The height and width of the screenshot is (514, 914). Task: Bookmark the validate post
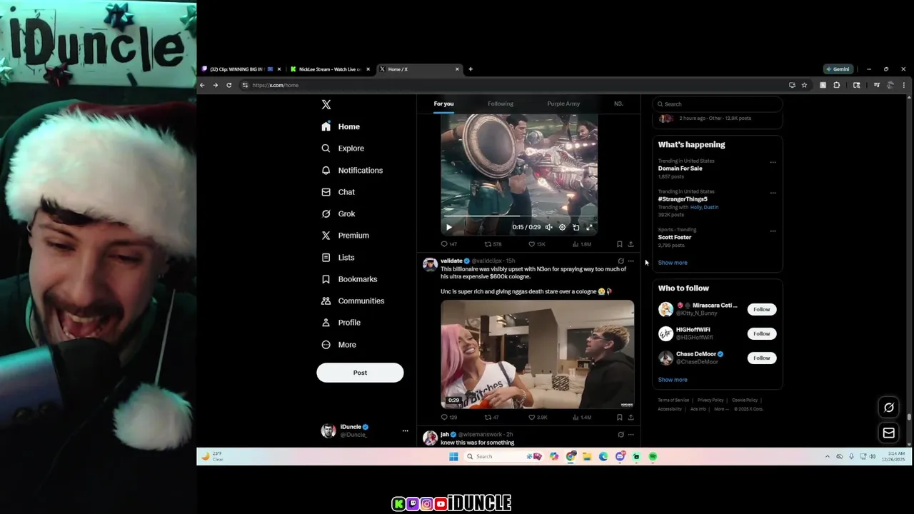[x=619, y=418]
